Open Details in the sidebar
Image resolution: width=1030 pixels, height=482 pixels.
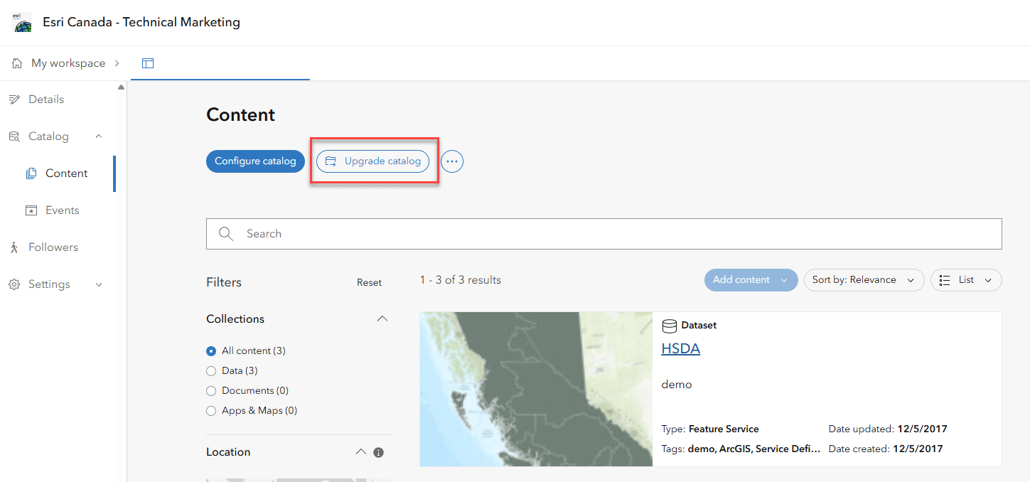46,100
